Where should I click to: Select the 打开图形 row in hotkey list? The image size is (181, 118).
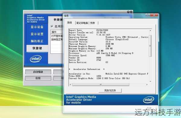57,36
